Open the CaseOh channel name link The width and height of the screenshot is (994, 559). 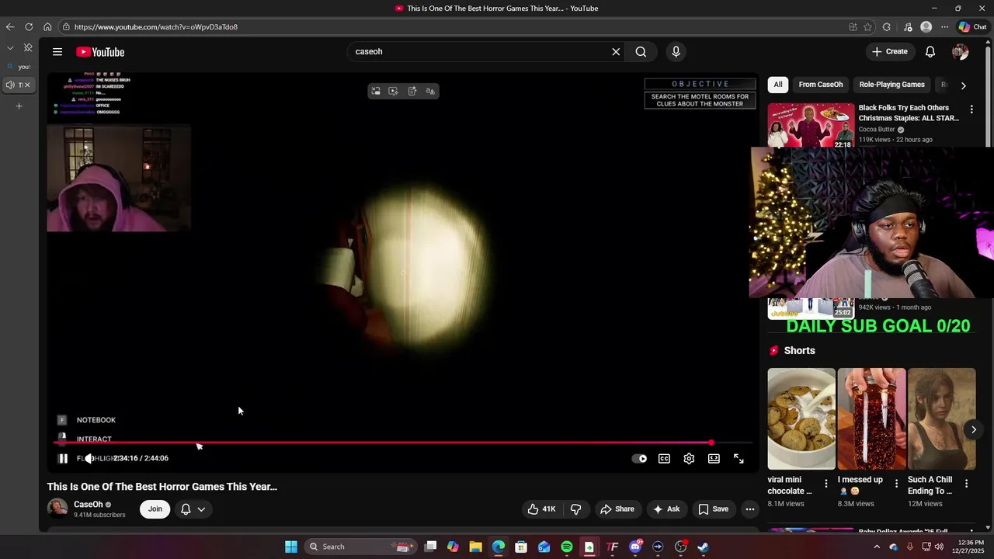tap(88, 505)
